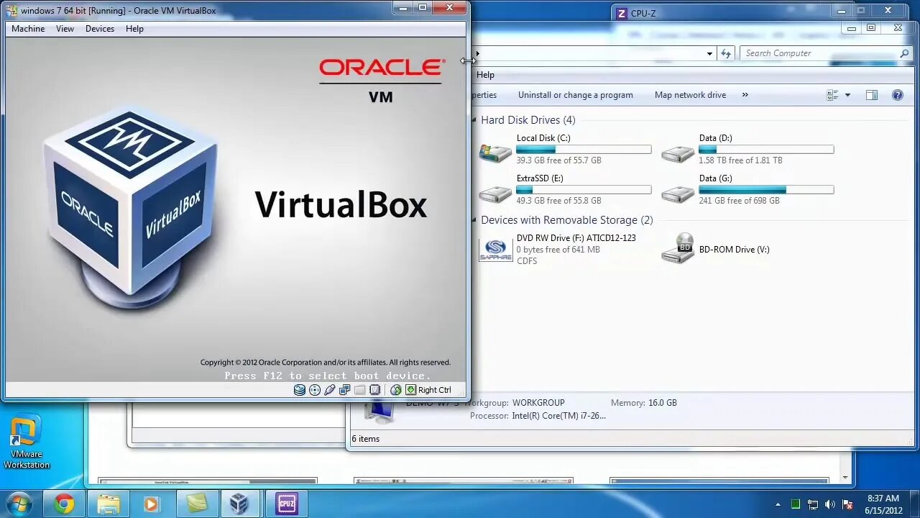Click the change your view icon
Screen dimensions: 920x518
[x=833, y=95]
